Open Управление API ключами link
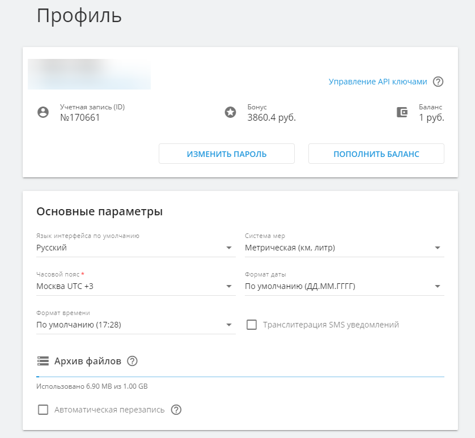This screenshot has height=438, width=475. click(378, 82)
